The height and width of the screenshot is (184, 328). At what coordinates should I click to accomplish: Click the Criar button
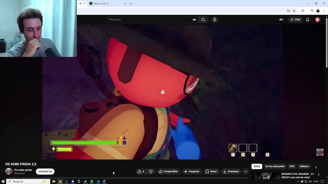coord(295,19)
